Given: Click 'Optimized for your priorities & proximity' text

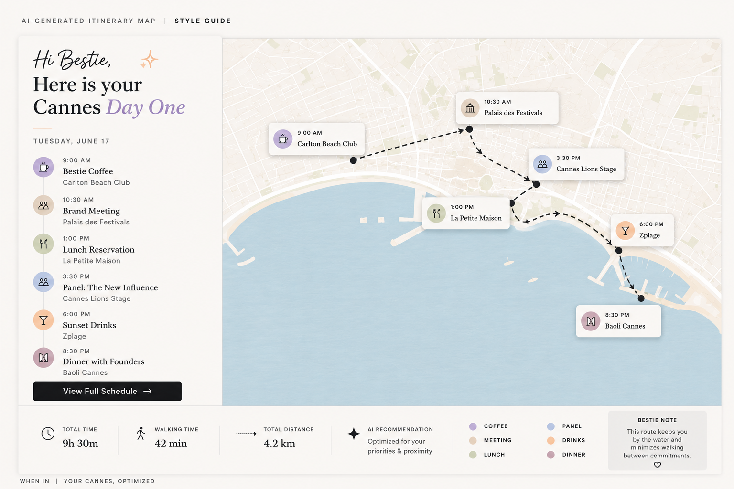Looking at the screenshot, I should pos(400,446).
